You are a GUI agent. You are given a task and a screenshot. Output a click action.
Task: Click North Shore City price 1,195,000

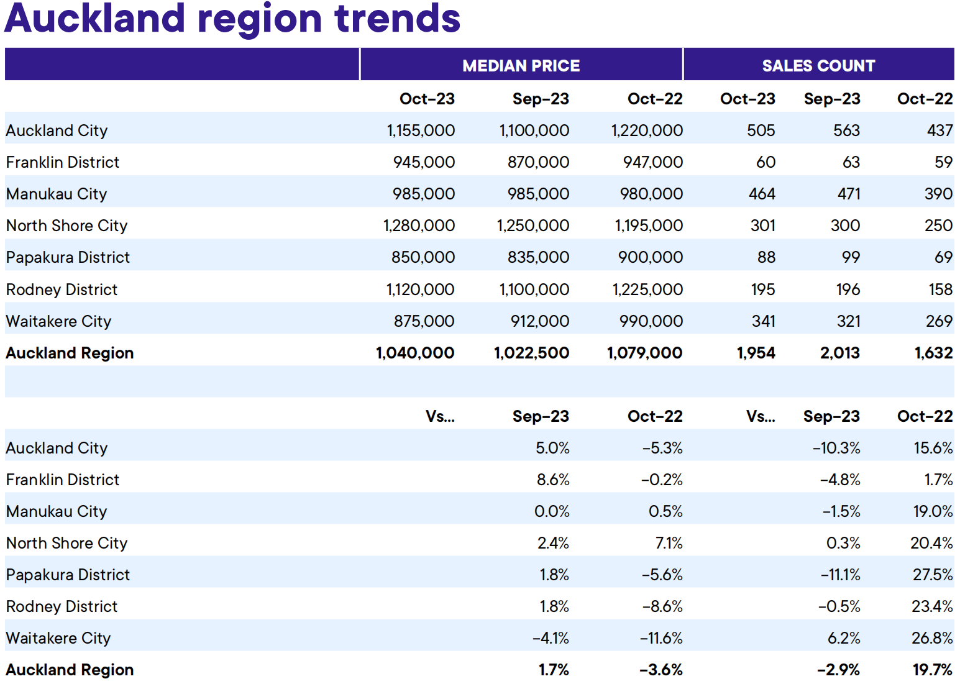pyautogui.click(x=649, y=226)
